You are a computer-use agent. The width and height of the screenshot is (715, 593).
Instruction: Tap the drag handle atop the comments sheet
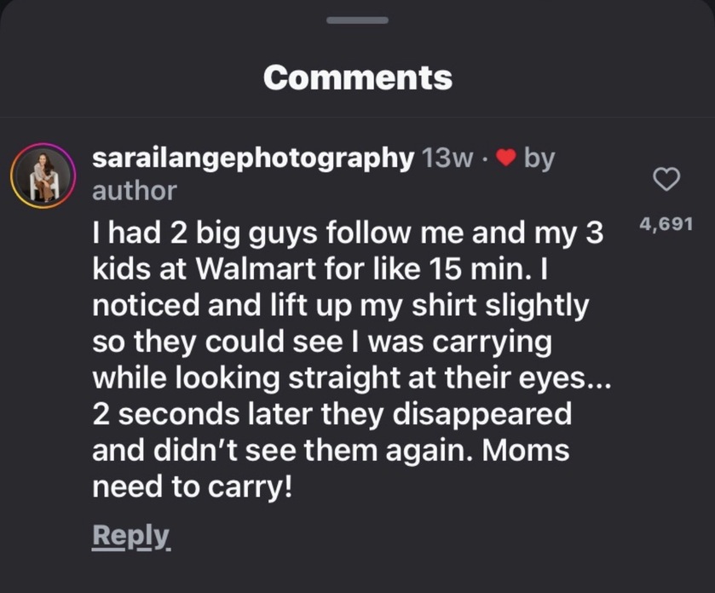click(x=357, y=20)
